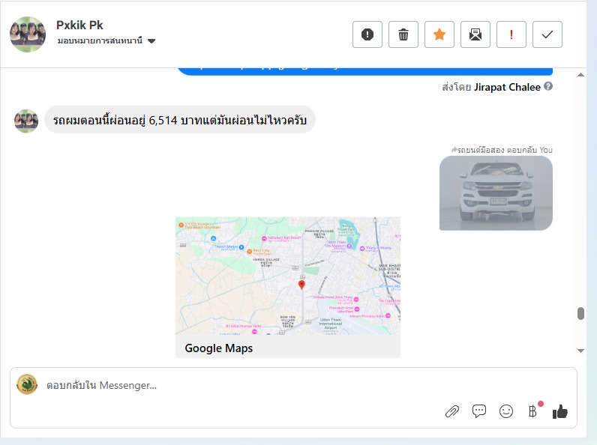
Task: Expand the มอบหมายการสนทนานี้ assignment dropdown
Action: coord(151,41)
